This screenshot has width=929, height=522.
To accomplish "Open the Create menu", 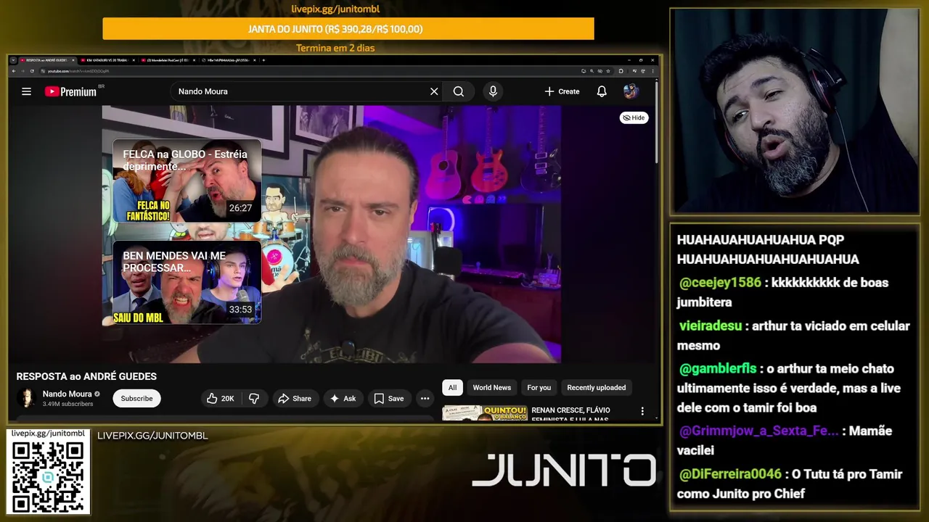I will pos(562,91).
